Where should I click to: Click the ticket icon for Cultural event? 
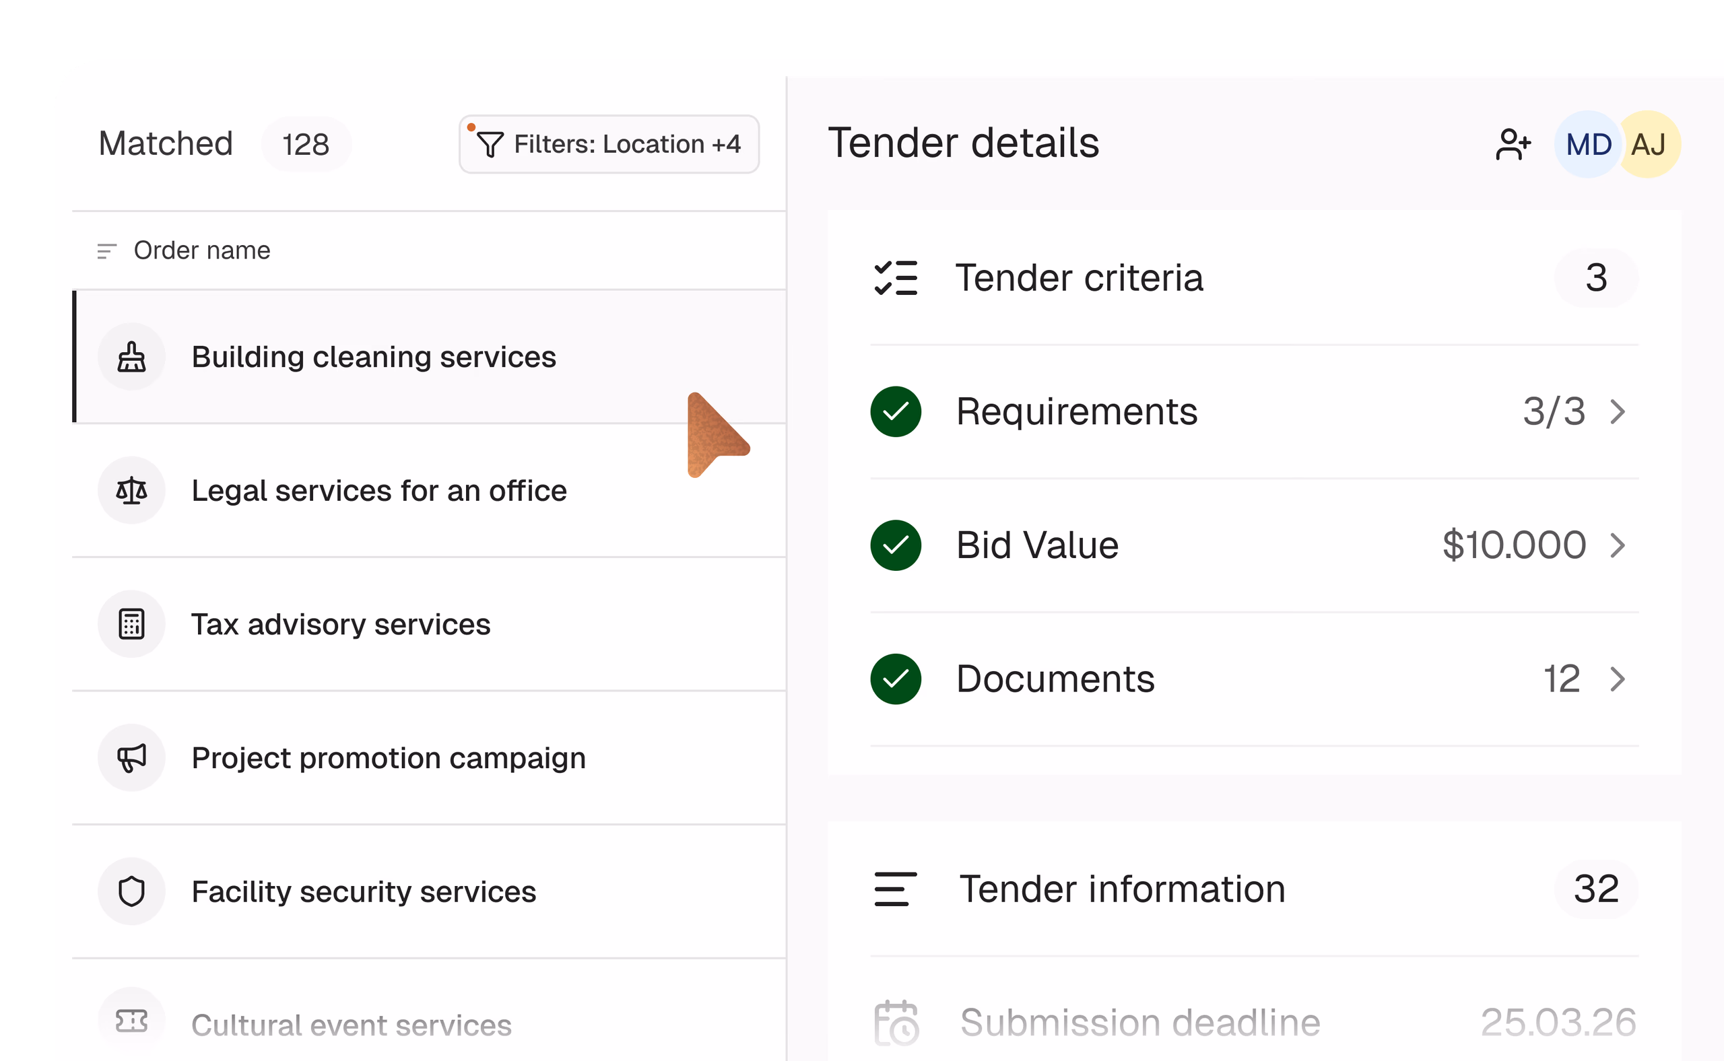(x=131, y=1021)
